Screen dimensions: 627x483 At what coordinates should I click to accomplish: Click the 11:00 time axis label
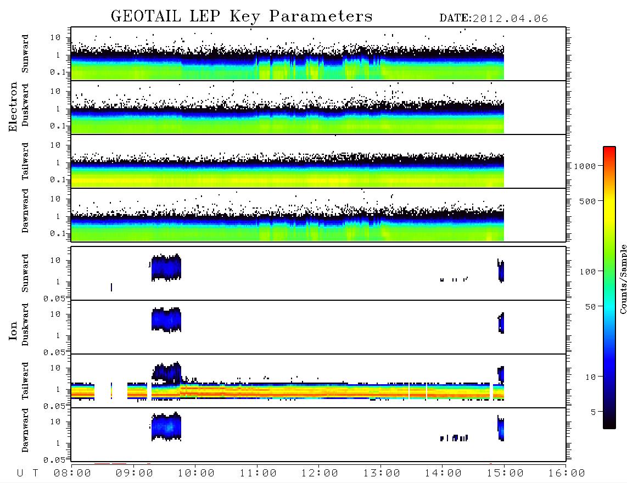click(x=258, y=474)
